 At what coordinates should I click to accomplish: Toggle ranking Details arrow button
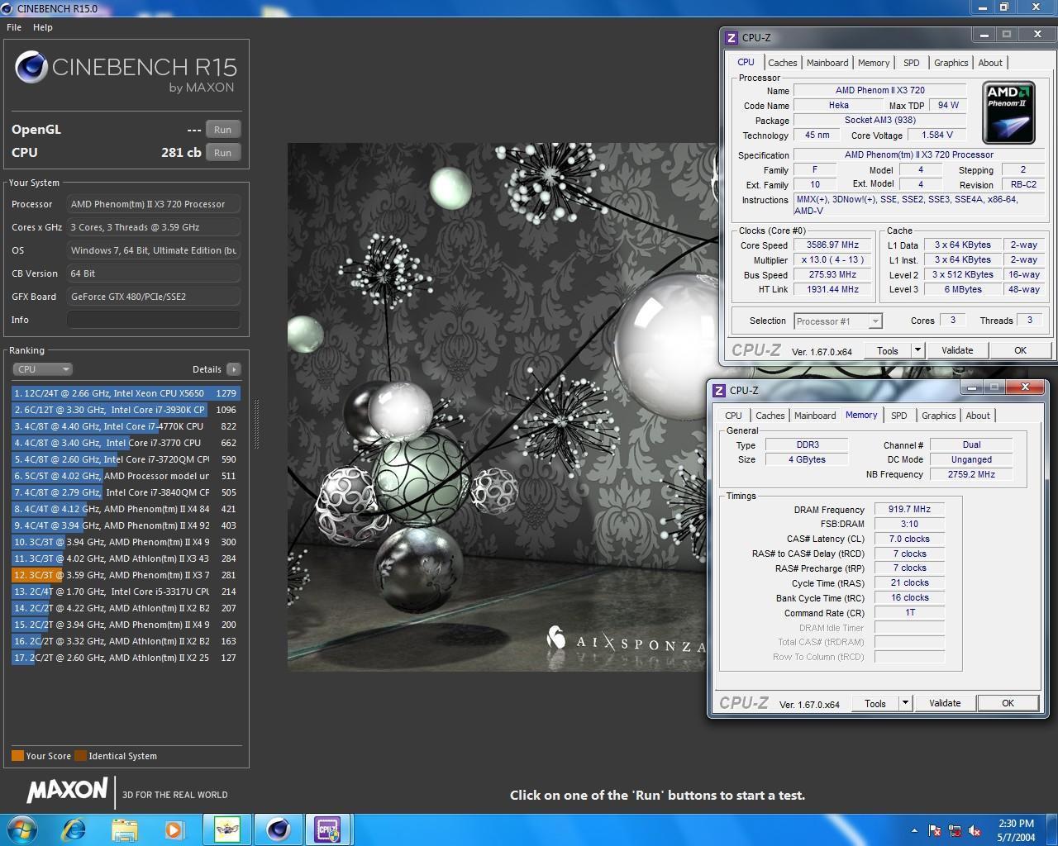tap(234, 369)
